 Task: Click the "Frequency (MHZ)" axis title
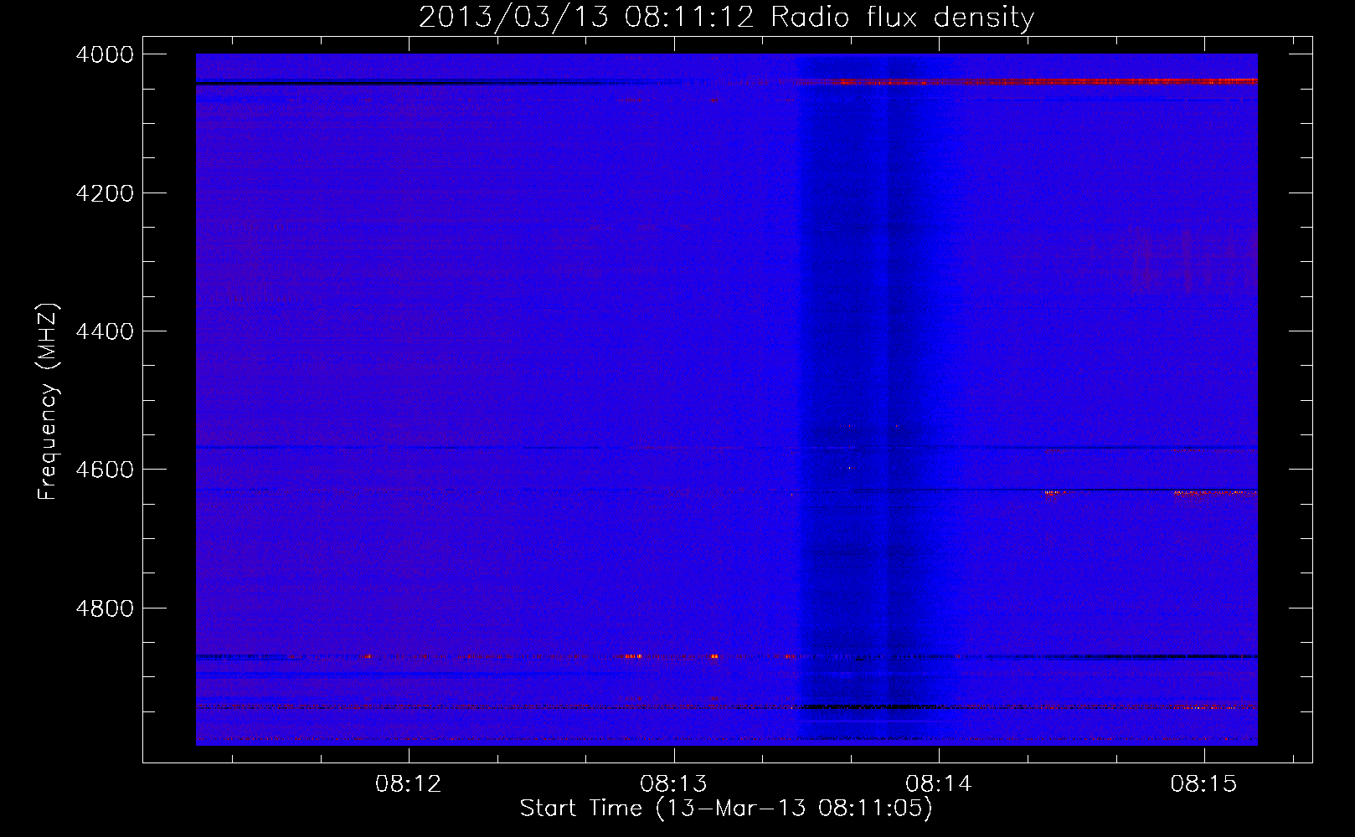pyautogui.click(x=49, y=402)
